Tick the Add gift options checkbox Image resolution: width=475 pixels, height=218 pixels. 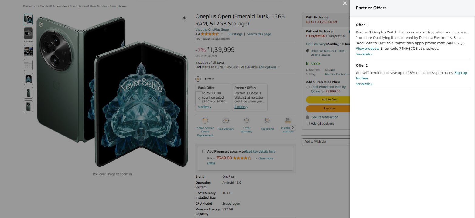coord(308,123)
